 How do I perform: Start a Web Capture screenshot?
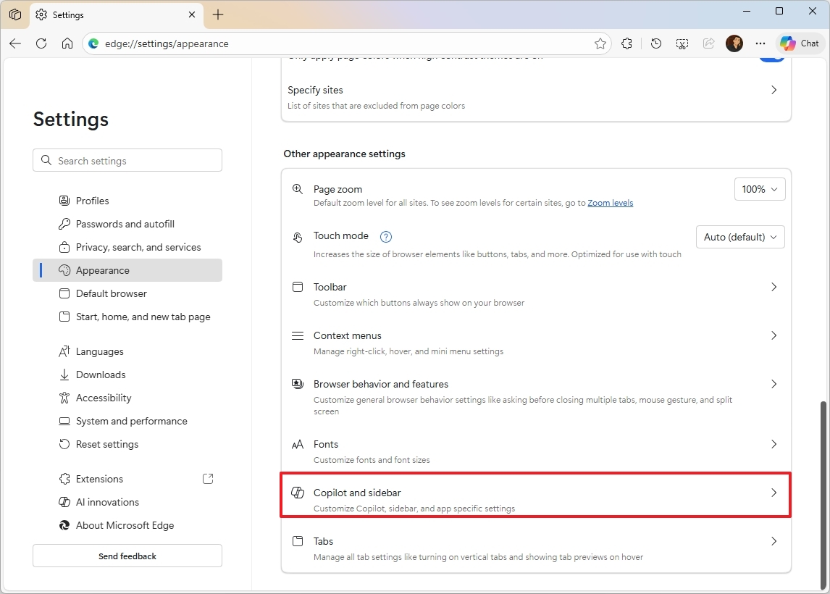pyautogui.click(x=682, y=43)
